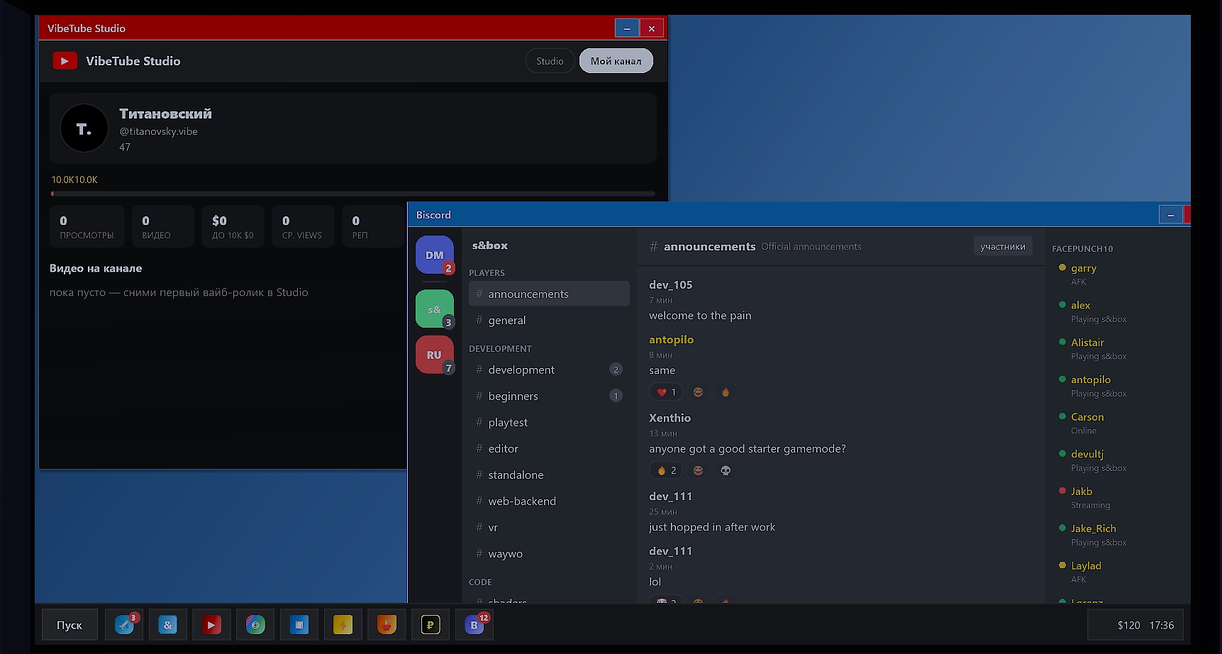Screen dimensions: 1222x654
Task: Open the Пуск start button
Action: tap(70, 625)
